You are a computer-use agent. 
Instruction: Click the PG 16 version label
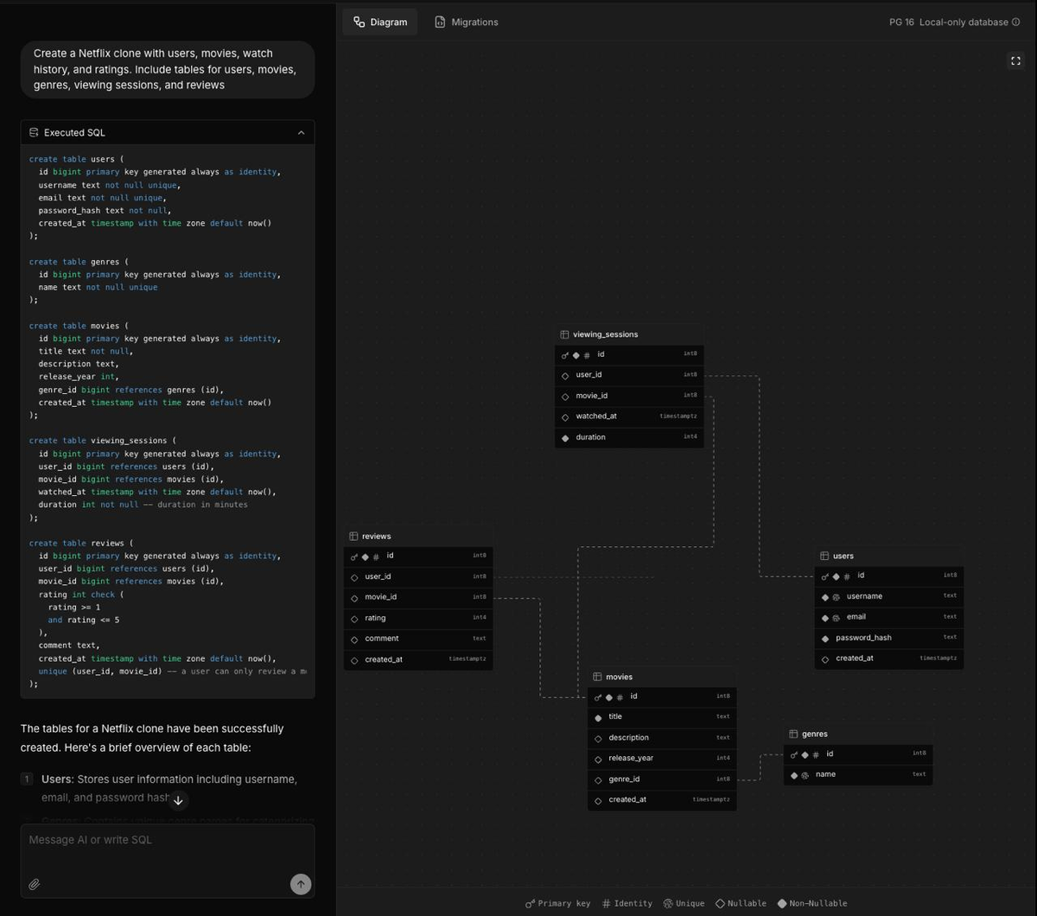(x=901, y=22)
